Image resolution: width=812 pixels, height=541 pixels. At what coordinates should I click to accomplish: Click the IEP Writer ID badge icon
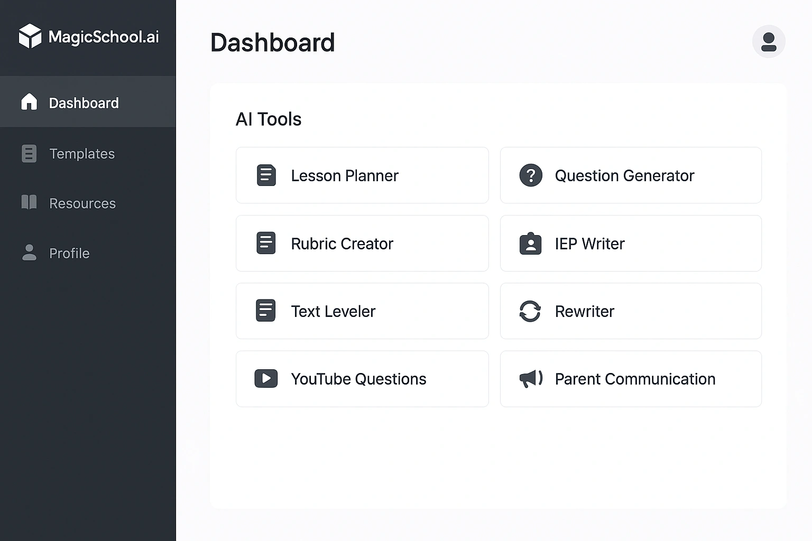pyautogui.click(x=530, y=244)
